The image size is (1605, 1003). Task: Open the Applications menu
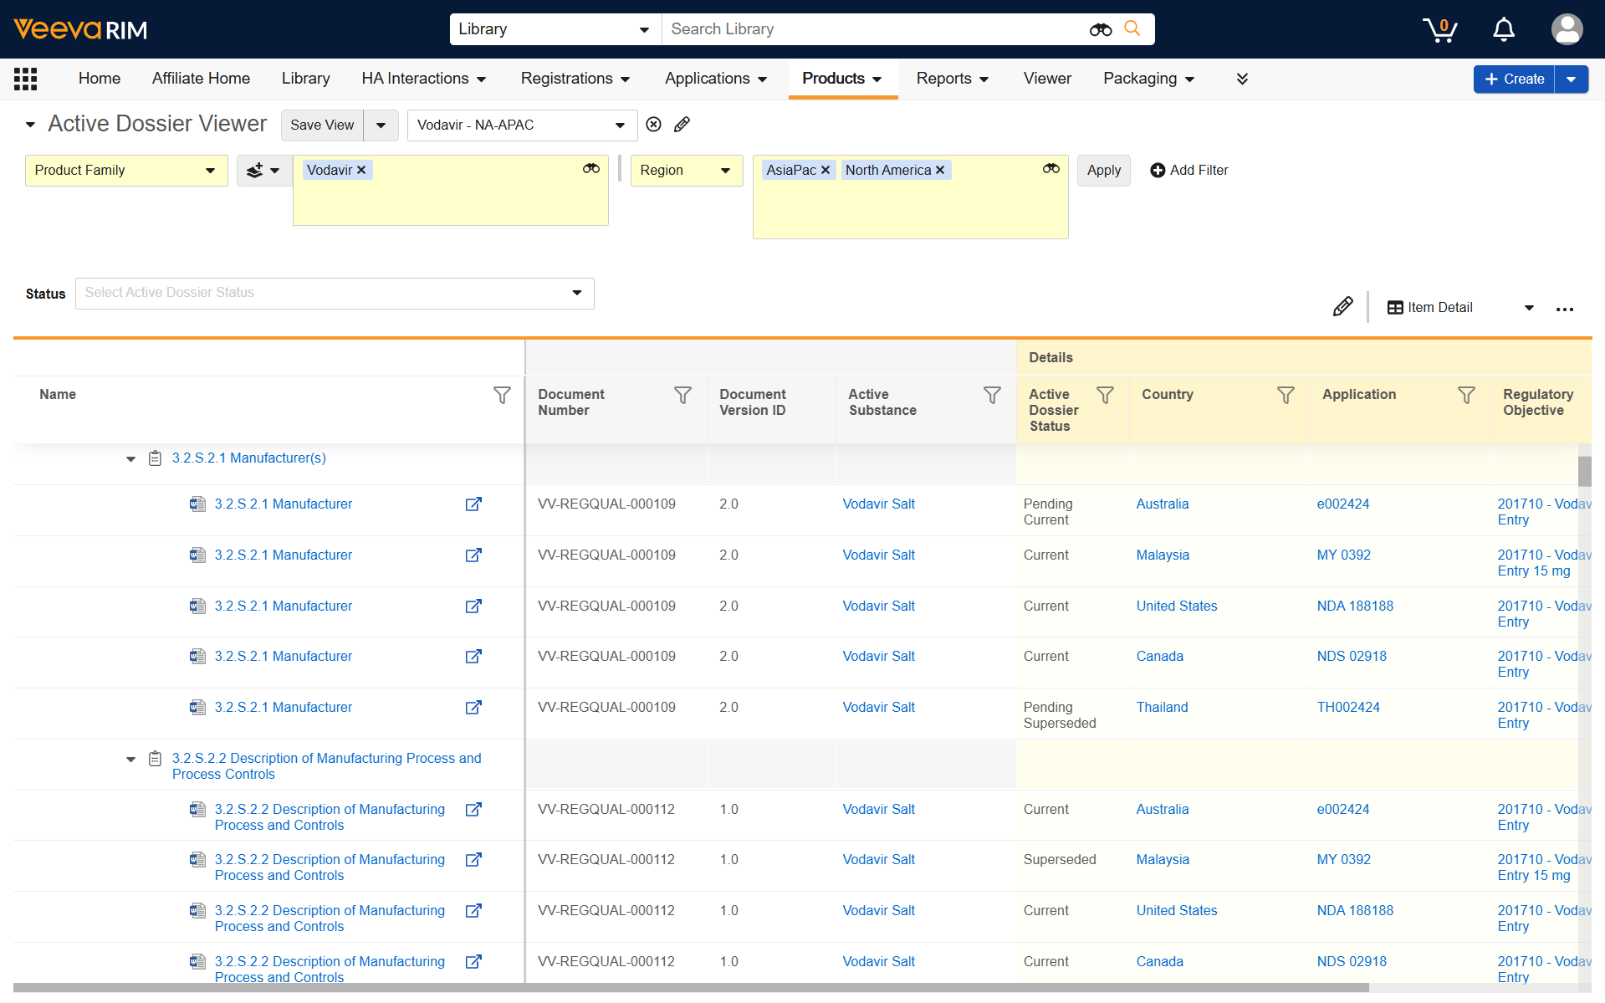[x=716, y=79]
